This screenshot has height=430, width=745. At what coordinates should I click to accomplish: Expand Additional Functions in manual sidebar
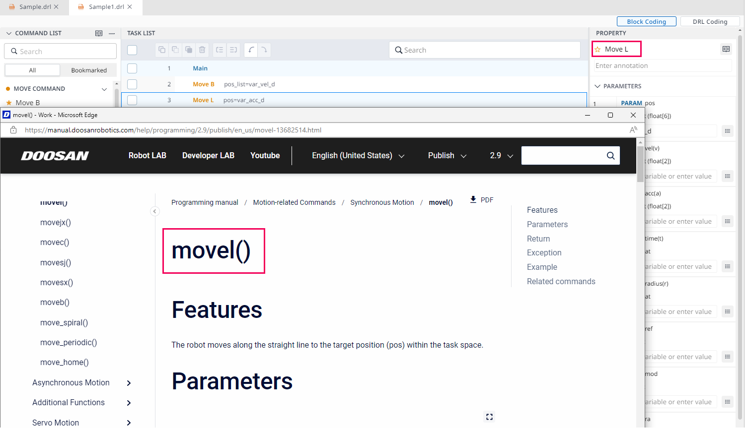pos(129,403)
